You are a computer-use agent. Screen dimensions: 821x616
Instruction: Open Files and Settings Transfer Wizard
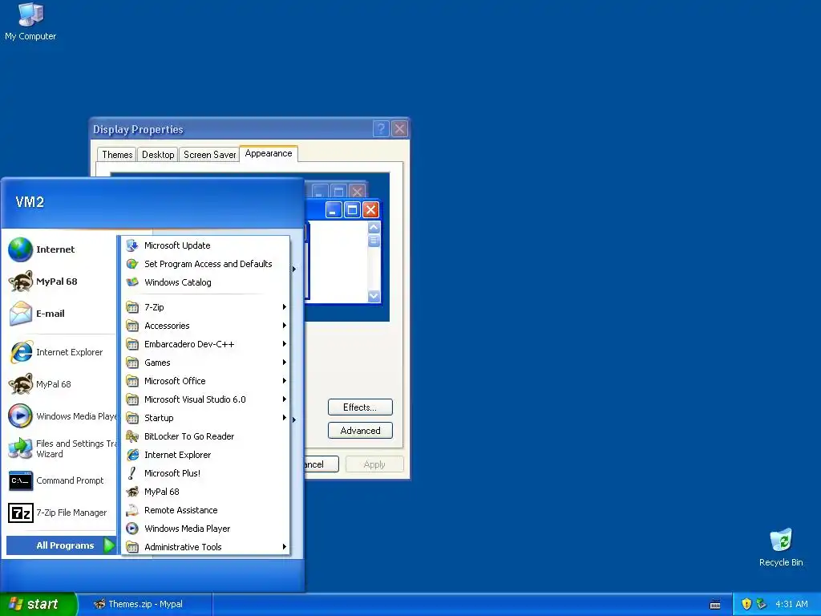tap(61, 448)
